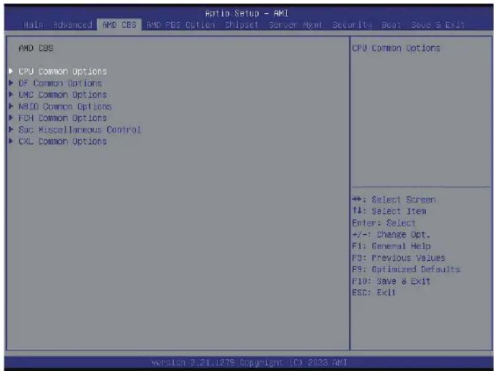Viewport: 494px width, 371px height.
Task: Open FCH Common Options submenu
Action: click(x=63, y=118)
